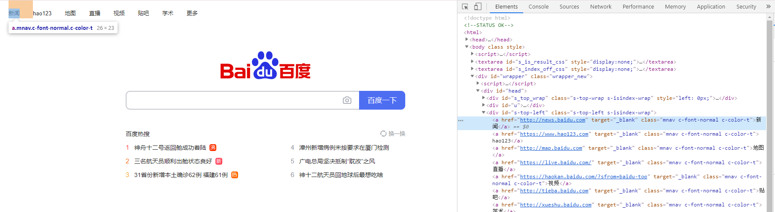Open the 直播 nav link
775x212 pixels.
[95, 13]
